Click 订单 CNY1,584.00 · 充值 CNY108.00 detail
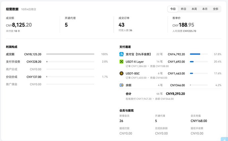The image size is (228, 141). [147, 66]
